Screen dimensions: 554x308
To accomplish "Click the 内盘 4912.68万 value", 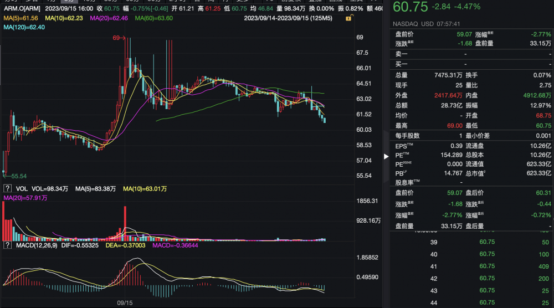I will click(x=537, y=95).
